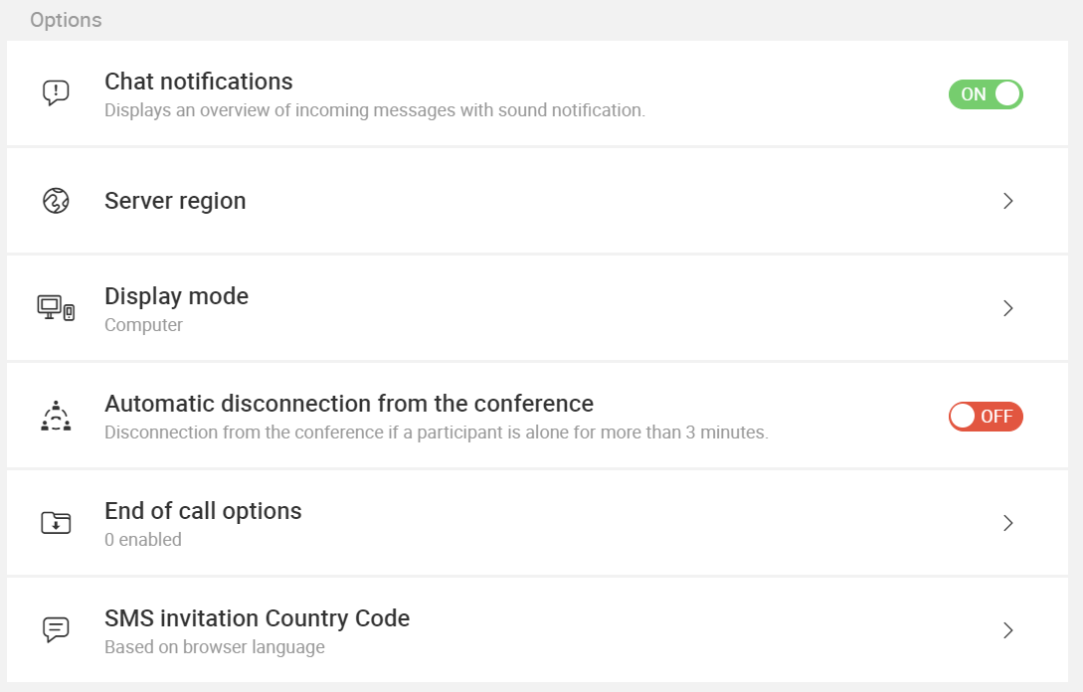Open SMS invitation Country Code chevron

pyautogui.click(x=1008, y=630)
